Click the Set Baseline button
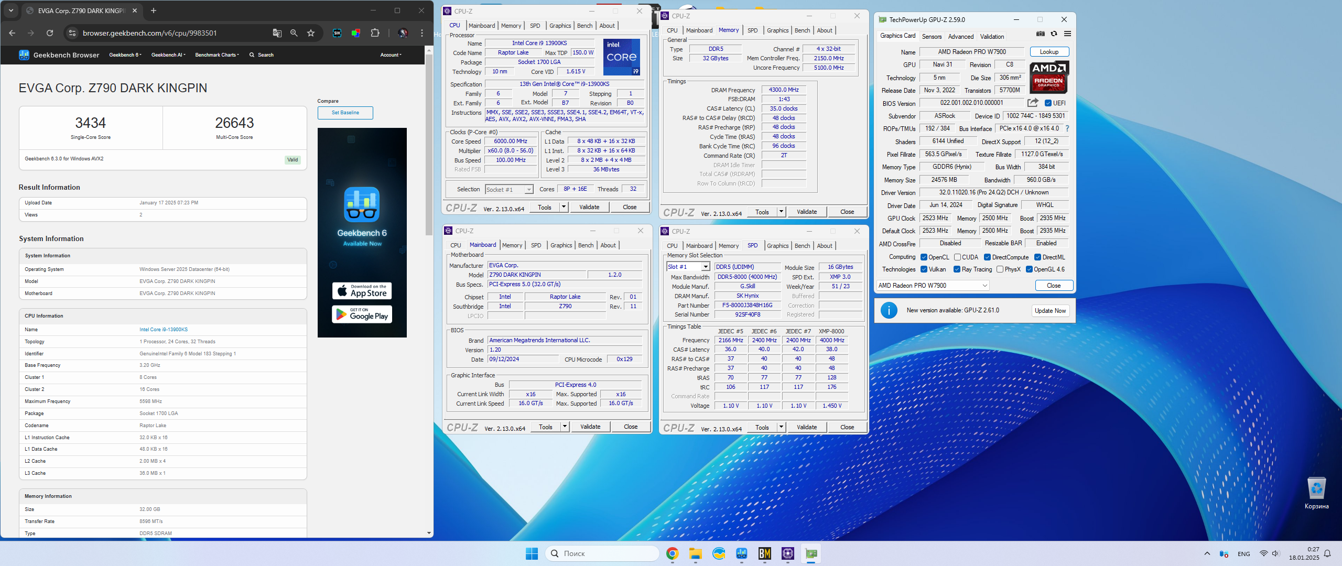This screenshot has height=566, width=1342. pos(345,113)
